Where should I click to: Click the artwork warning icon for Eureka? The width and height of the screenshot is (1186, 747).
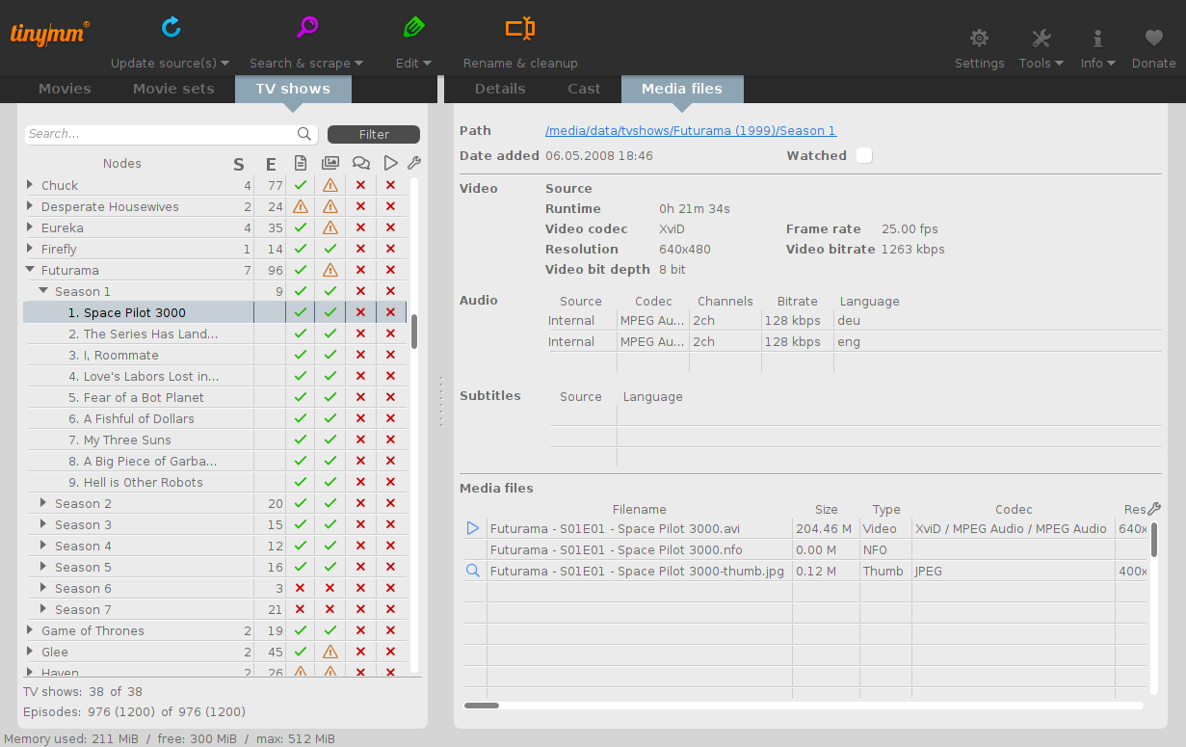tap(330, 227)
